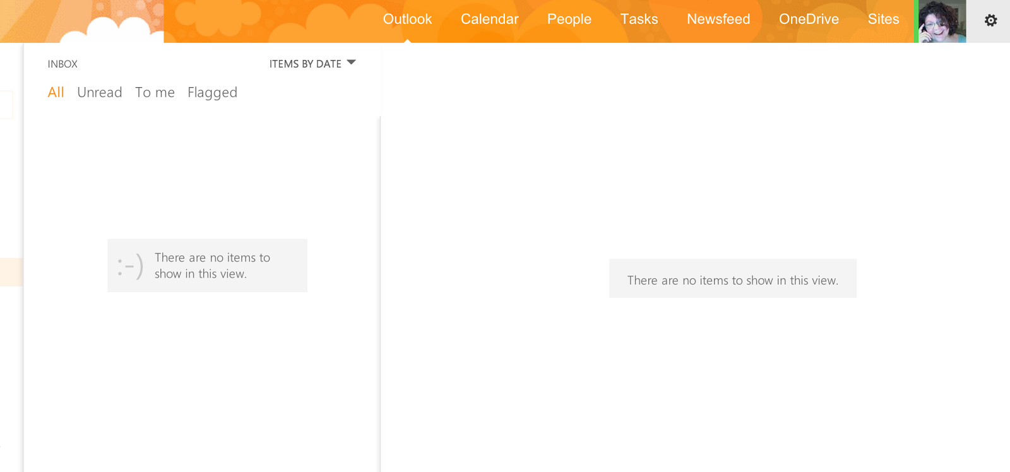Click the reading pane no-items message
The image size is (1010, 472).
[x=732, y=278]
